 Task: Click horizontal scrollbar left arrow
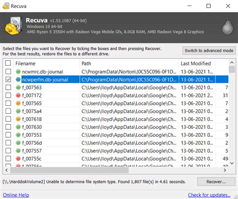(x=7, y=170)
